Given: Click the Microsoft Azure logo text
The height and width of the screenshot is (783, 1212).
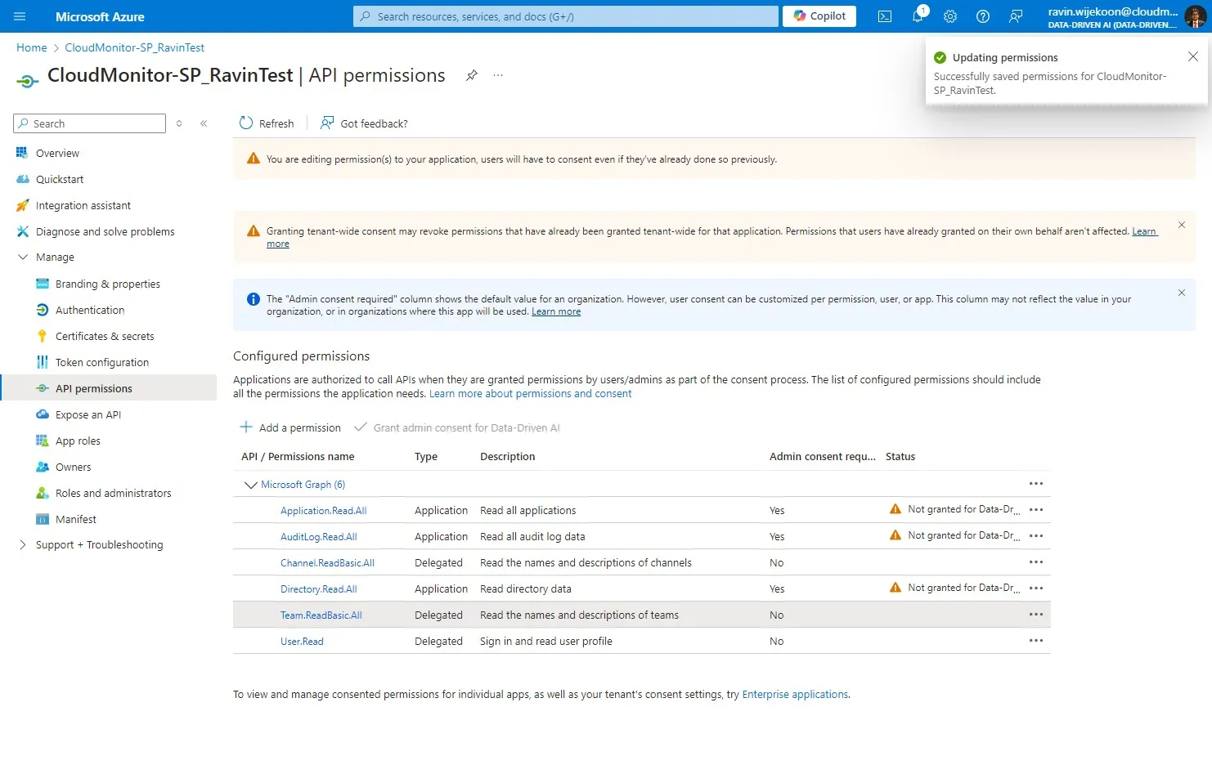Looking at the screenshot, I should [x=100, y=16].
